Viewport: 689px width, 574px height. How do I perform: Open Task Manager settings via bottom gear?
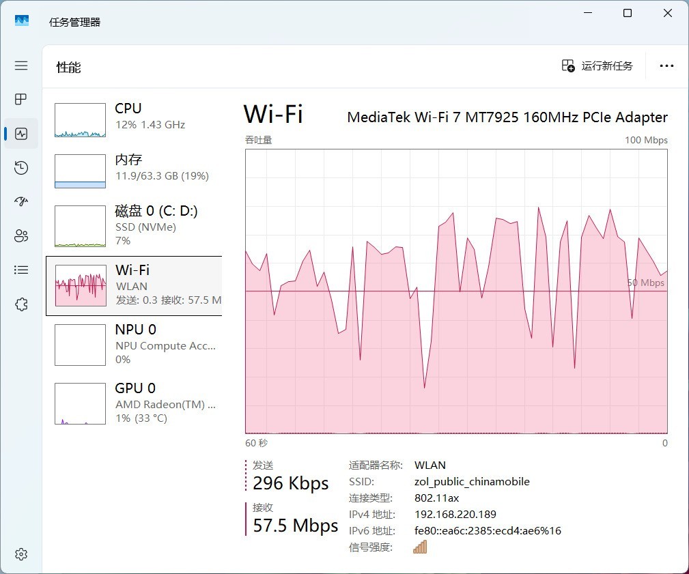(x=20, y=554)
